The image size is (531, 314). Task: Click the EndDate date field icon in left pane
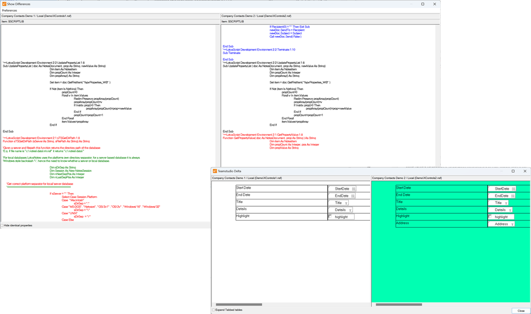point(353,196)
